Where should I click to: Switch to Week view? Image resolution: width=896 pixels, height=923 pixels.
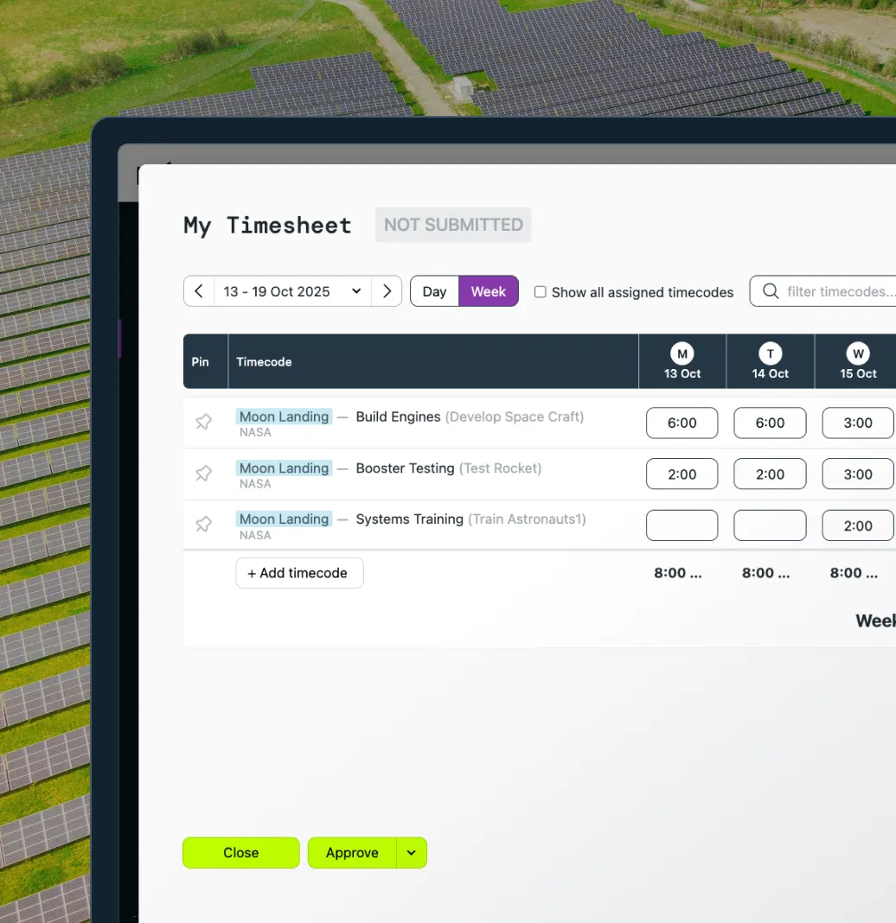pyautogui.click(x=489, y=291)
